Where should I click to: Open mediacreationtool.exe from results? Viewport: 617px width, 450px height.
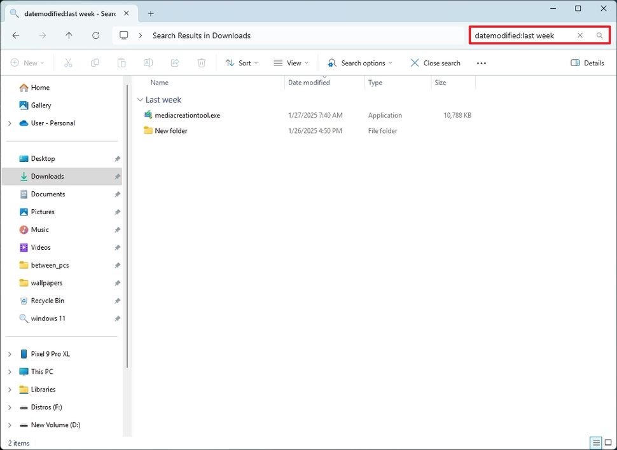[186, 115]
